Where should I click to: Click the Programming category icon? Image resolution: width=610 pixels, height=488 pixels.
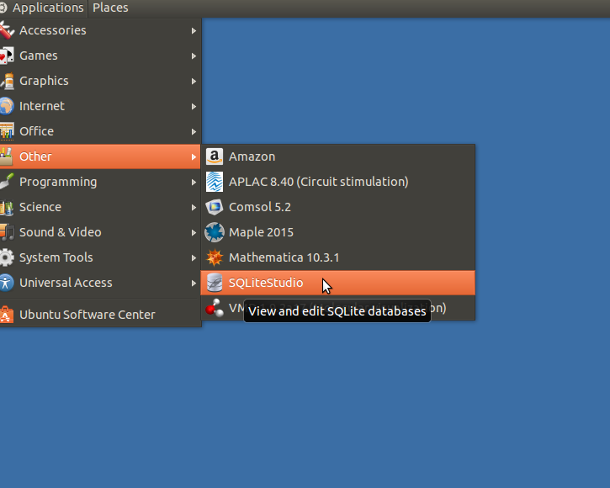pos(7,182)
